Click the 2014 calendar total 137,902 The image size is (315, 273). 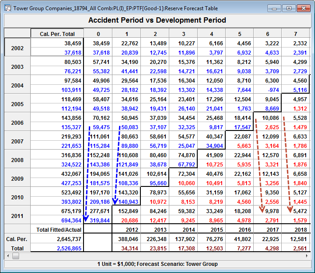click(x=183, y=239)
